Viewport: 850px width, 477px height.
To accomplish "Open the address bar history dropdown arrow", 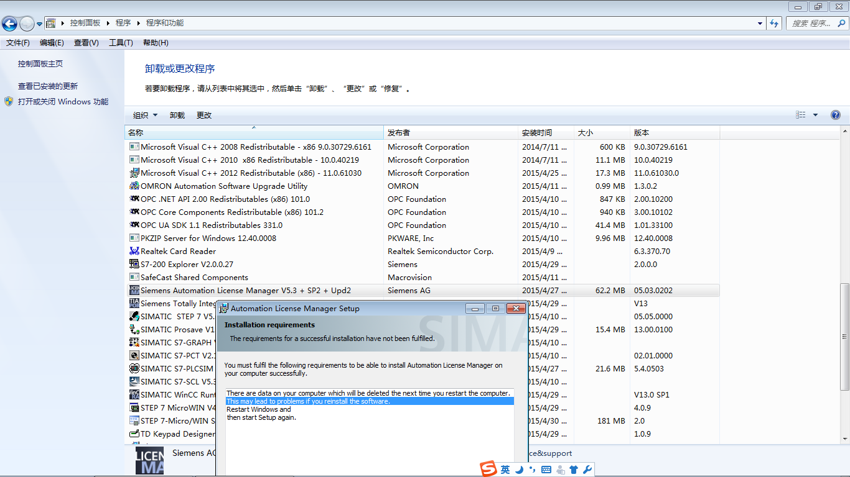I will 760,24.
